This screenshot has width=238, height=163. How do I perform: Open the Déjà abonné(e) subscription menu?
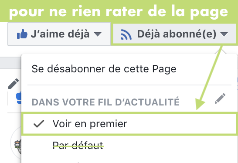click(x=174, y=34)
